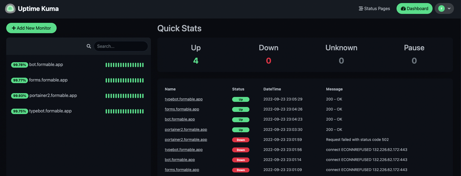The image size is (461, 176).
Task: Click the green user avatar icon
Action: [441, 9]
